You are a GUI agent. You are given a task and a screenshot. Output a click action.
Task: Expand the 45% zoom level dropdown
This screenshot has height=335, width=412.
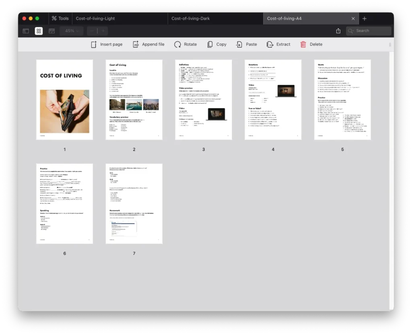point(72,31)
